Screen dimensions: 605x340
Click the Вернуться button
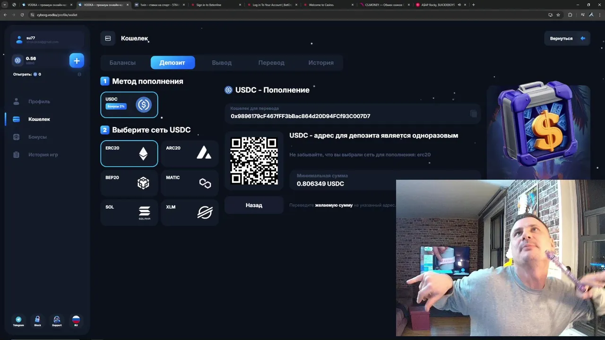point(567,38)
